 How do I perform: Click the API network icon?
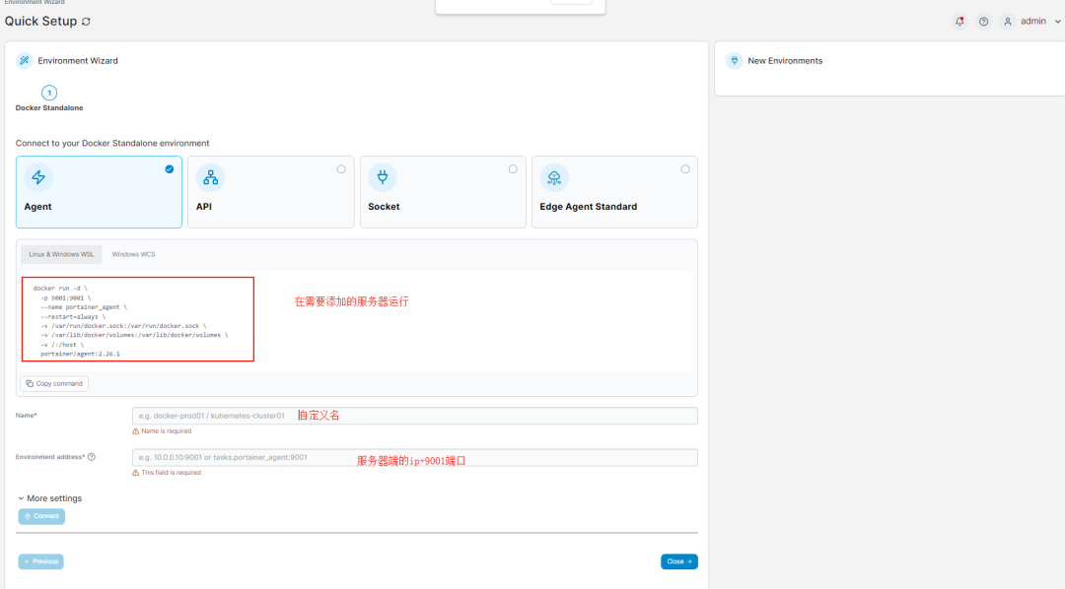coord(211,177)
